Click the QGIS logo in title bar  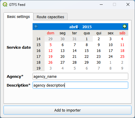tap(5, 4)
